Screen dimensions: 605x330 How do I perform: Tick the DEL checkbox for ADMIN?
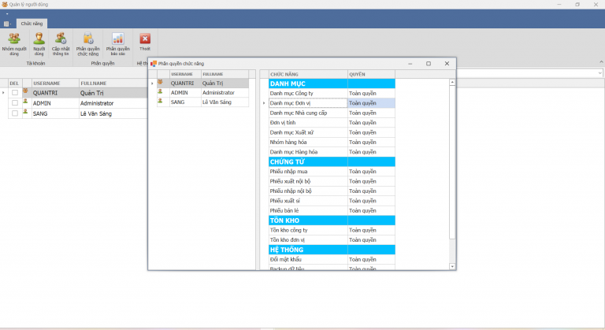point(14,103)
